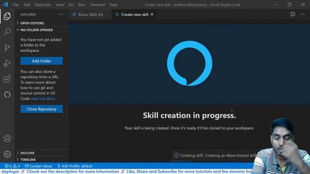Open the editor more actions ellipsis
310x174 pixels.
click(302, 14)
